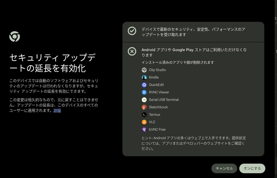Image resolution: width=277 pixels, height=178 pixels.
Task: Click the installed apps deletion notice text
Action: [178, 62]
